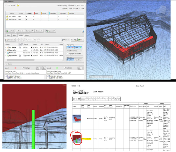Enable Highlight all clashes checkbox

click(x=68, y=54)
